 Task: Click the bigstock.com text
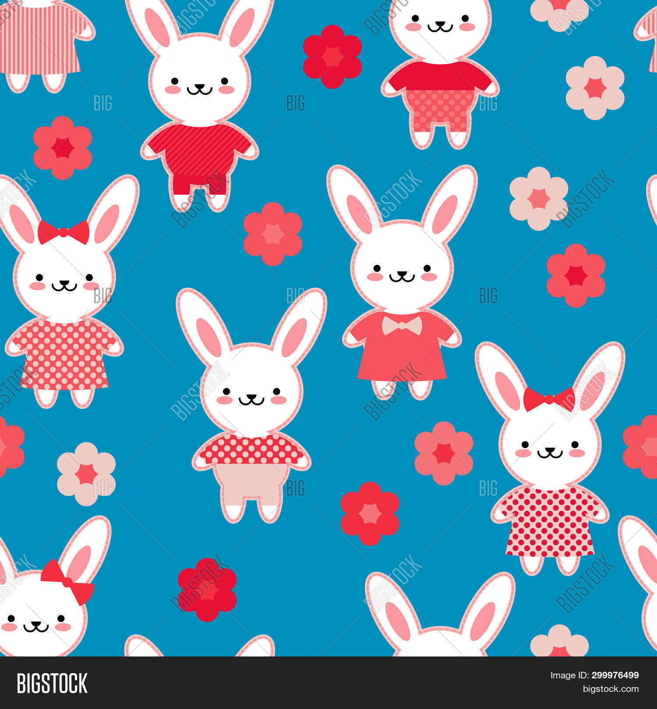[611, 689]
